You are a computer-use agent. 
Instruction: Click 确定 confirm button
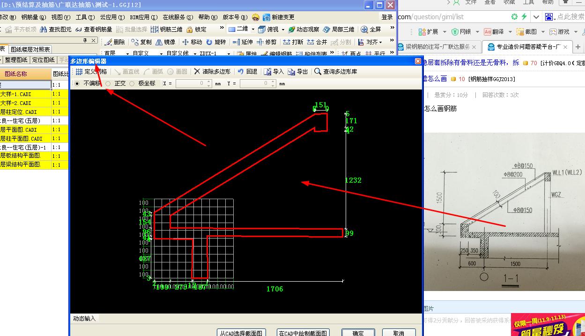tap(358, 332)
